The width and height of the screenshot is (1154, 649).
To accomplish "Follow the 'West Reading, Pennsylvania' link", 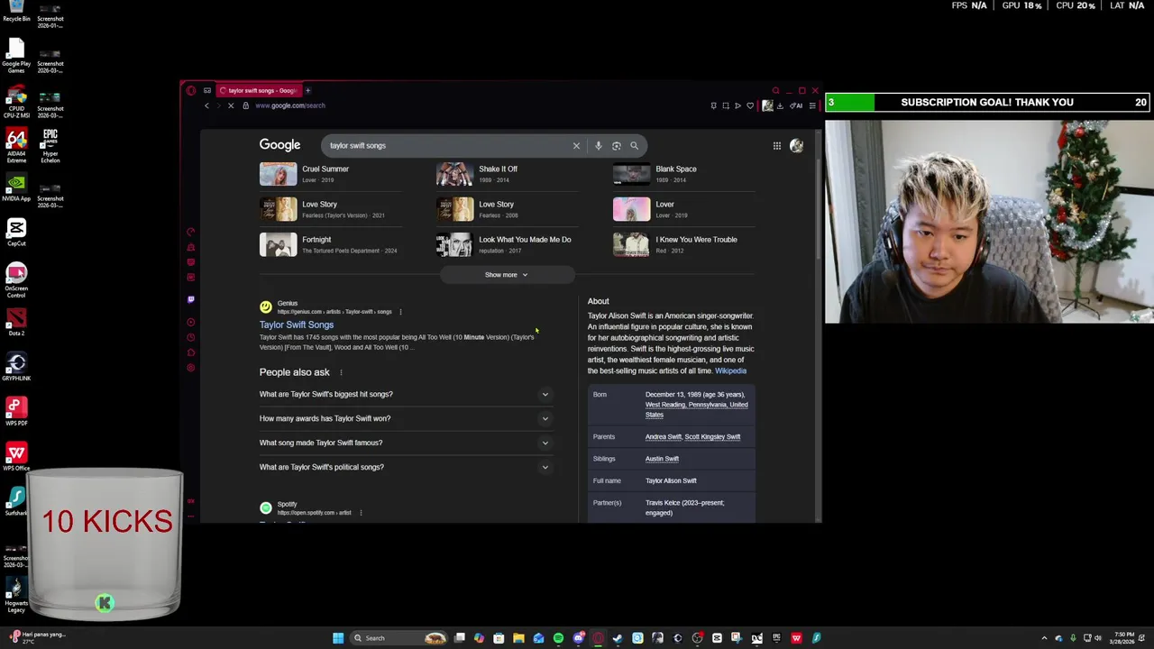I will 696,409.
